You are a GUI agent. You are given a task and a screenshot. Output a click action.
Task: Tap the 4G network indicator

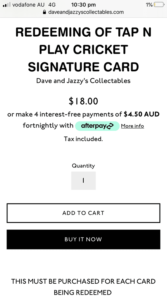coord(52,5)
